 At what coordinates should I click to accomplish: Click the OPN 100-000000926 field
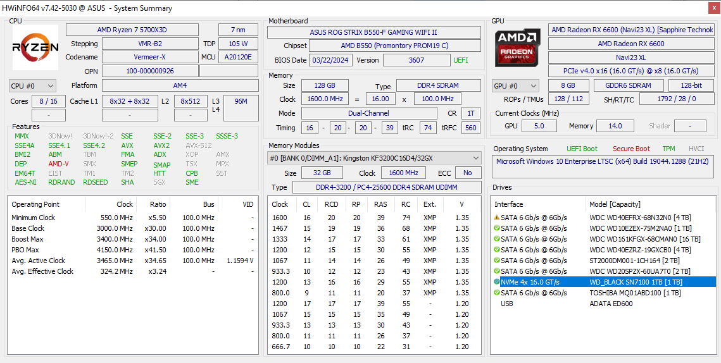point(149,71)
